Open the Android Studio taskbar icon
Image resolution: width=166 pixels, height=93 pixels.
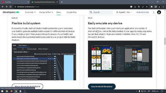pyautogui.click(x=20, y=91)
